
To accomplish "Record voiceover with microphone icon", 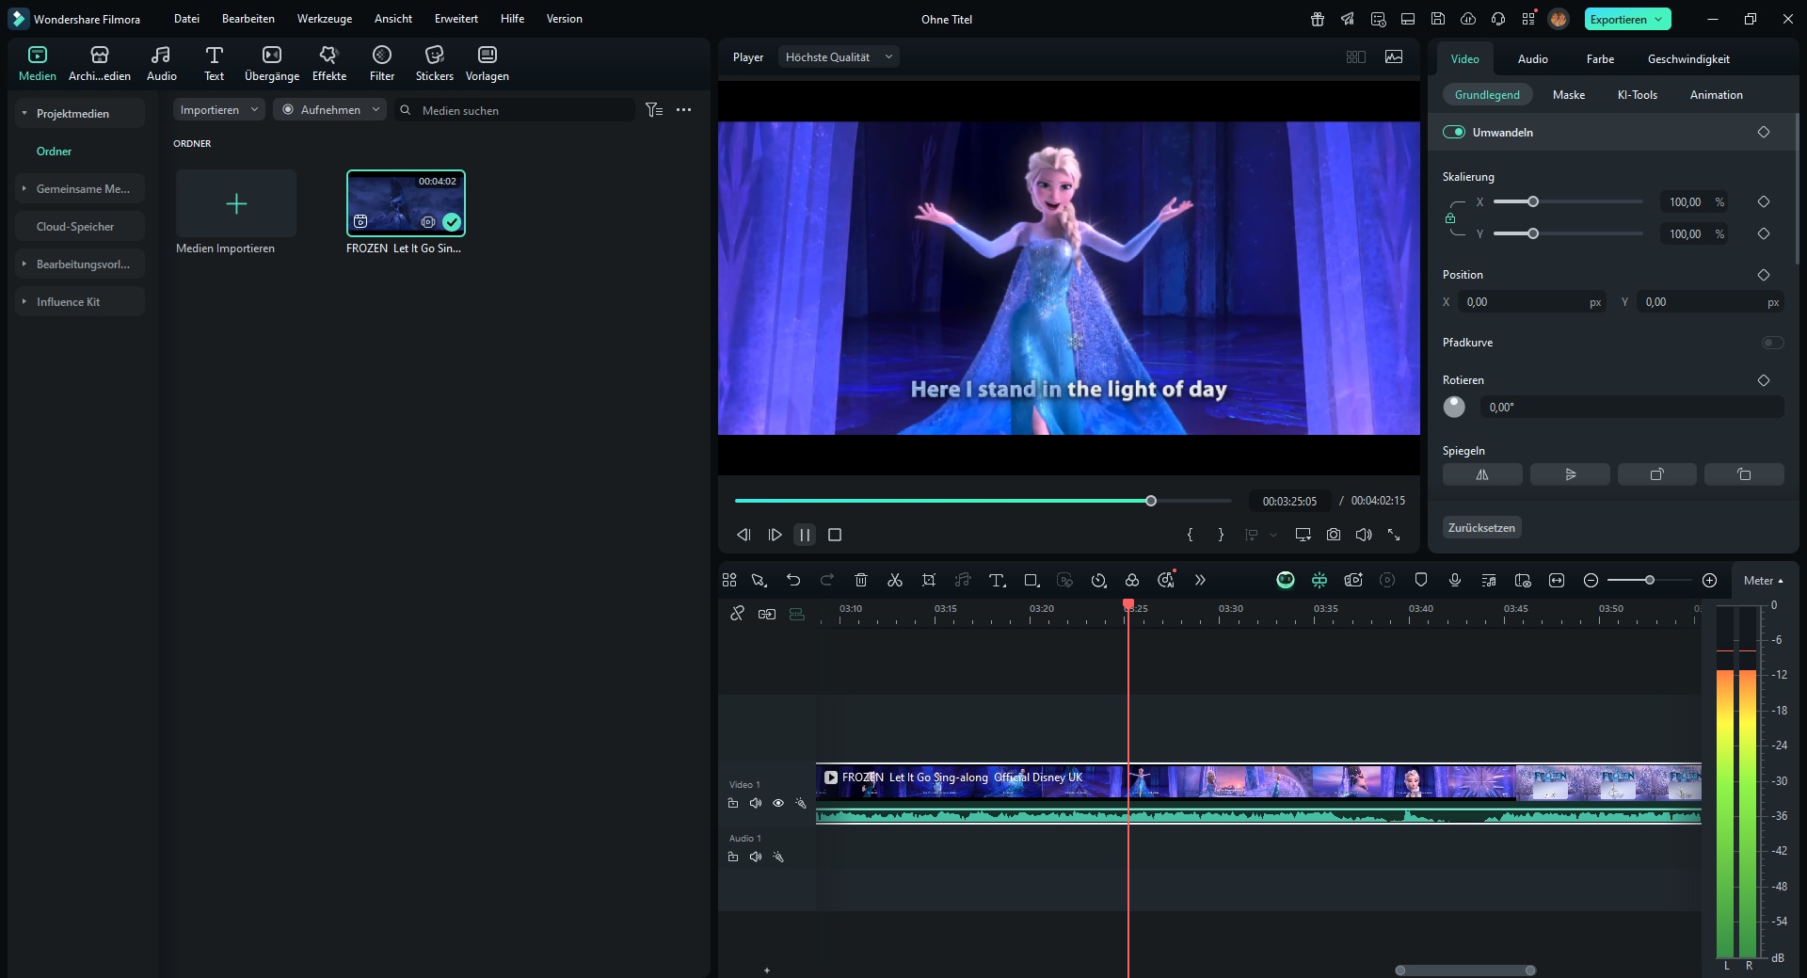I will click(x=1455, y=580).
